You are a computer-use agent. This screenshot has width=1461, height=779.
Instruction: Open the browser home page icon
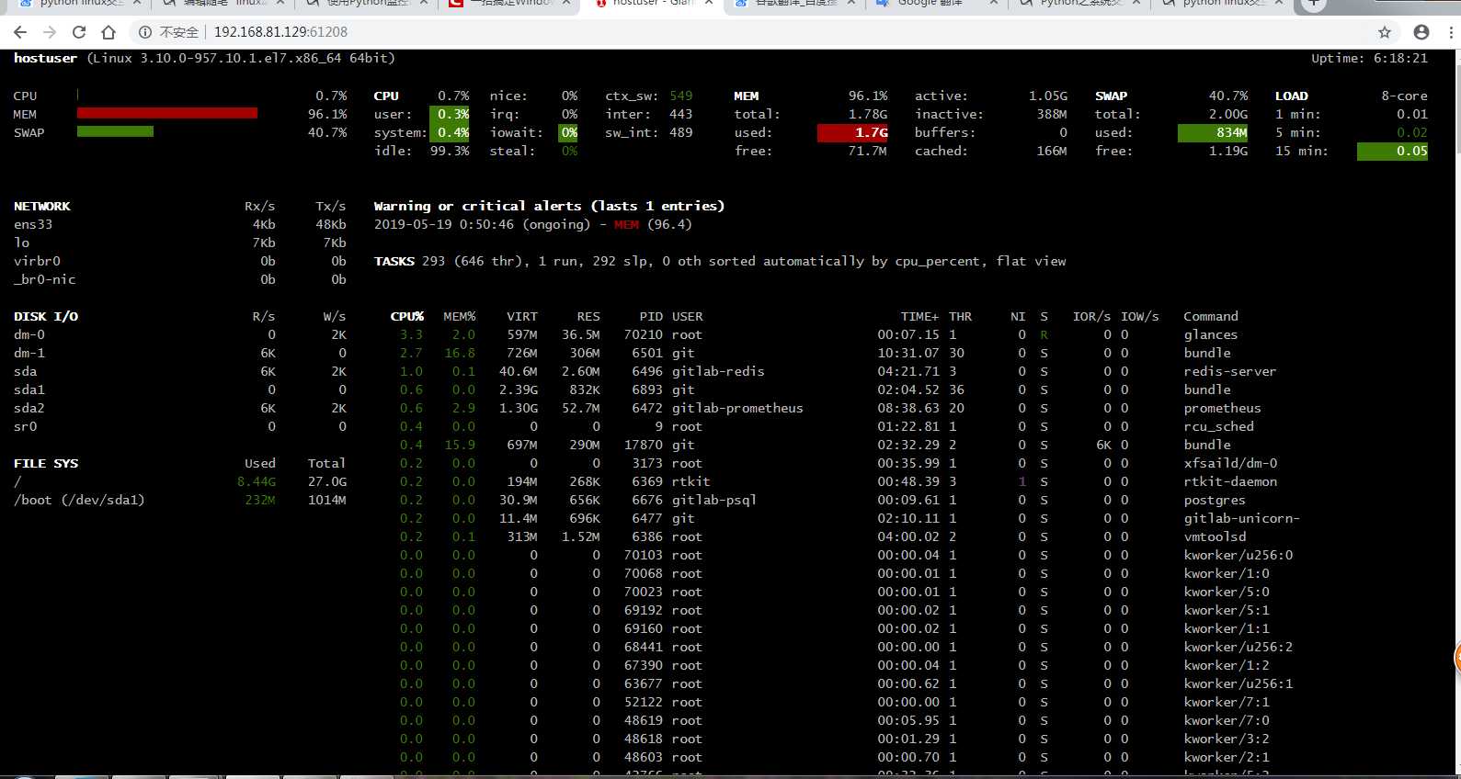point(108,32)
